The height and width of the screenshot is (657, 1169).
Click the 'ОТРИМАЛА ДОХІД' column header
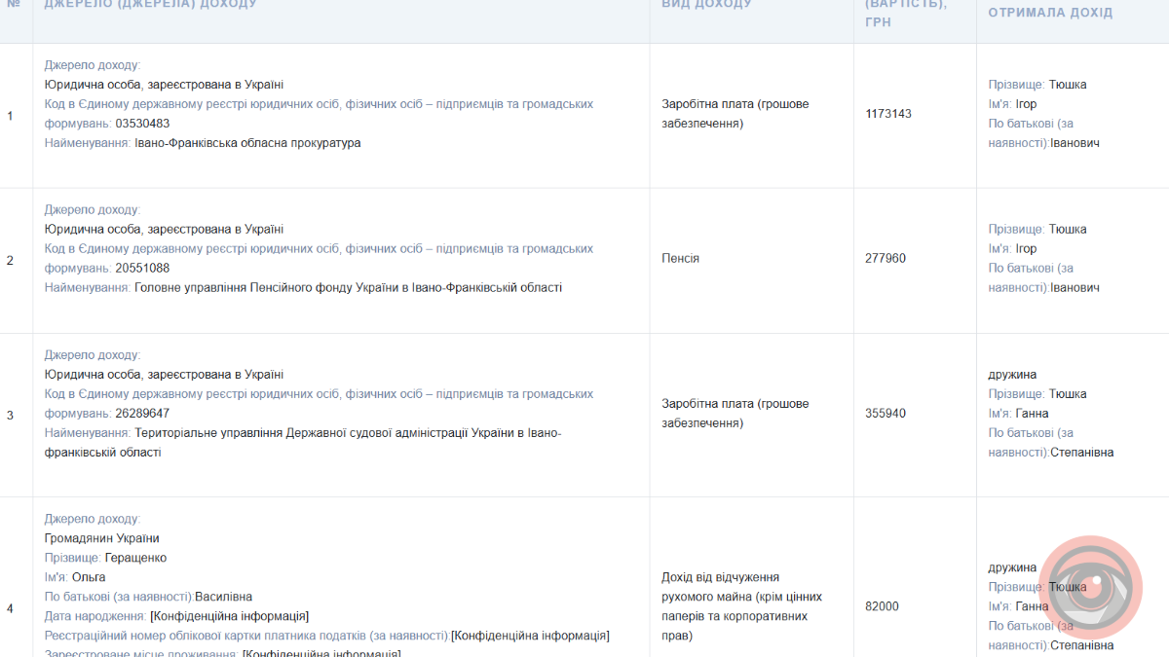(1050, 13)
